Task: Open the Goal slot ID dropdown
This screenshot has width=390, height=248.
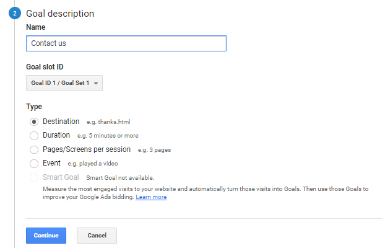Action: point(64,82)
